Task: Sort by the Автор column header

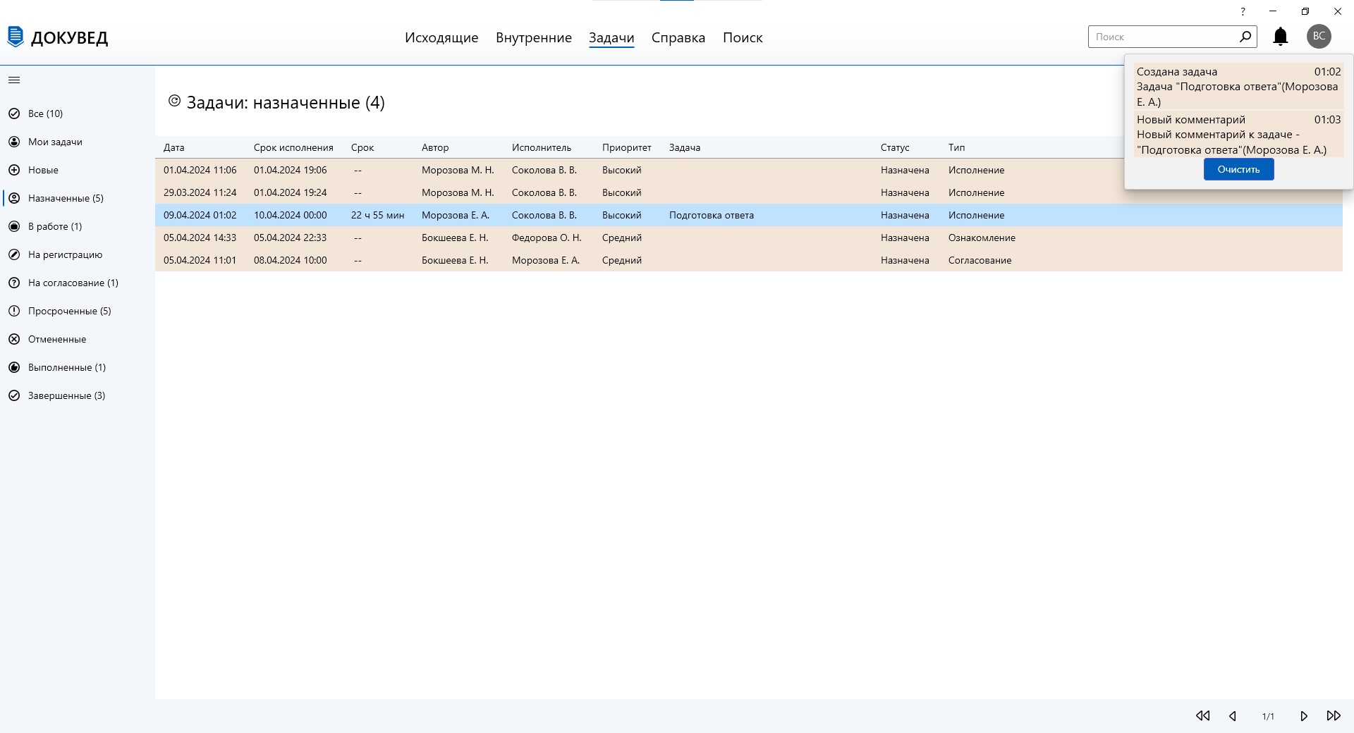Action: point(435,147)
